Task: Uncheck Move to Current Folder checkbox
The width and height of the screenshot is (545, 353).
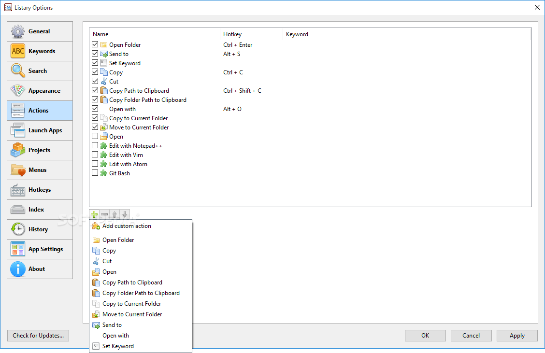Action: pyautogui.click(x=95, y=127)
